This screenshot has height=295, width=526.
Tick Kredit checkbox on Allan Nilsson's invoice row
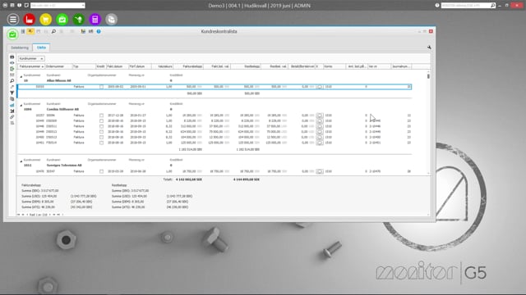[x=101, y=87]
